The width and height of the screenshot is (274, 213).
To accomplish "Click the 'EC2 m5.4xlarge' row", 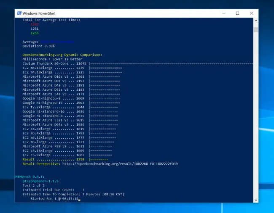I will (69, 133).
